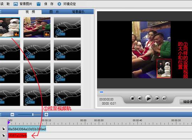Click the volume speaker icon
Viewport: 192px width, 140px height.
click(164, 98)
